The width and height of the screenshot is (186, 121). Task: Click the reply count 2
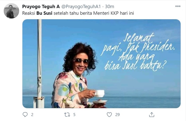pos(32,115)
